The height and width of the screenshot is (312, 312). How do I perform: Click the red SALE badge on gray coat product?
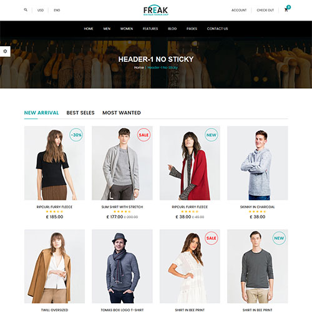tap(144, 135)
